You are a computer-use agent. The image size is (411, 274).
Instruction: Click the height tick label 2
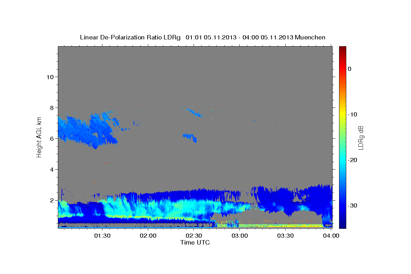pos(52,200)
